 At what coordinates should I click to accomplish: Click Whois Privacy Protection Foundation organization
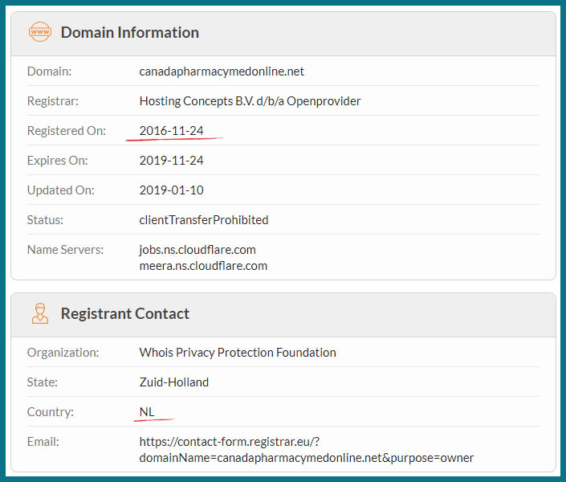pos(238,353)
